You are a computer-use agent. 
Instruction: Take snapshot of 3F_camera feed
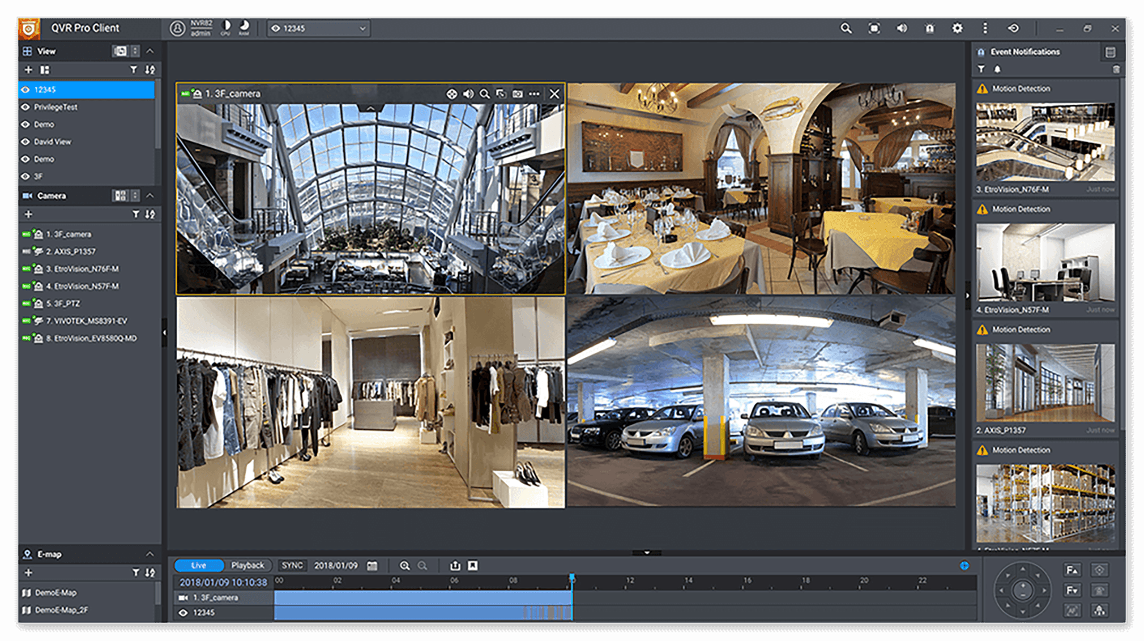tap(518, 94)
